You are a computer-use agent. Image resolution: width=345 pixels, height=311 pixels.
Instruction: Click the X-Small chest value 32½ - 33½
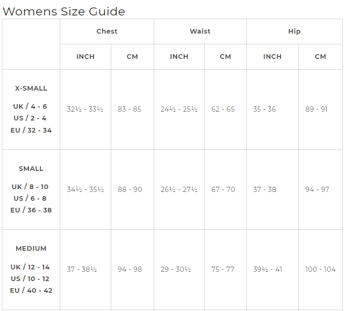tap(85, 109)
